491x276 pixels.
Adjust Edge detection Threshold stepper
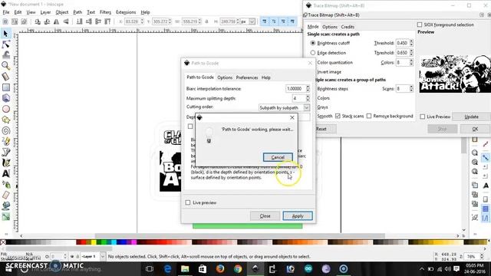click(x=411, y=53)
